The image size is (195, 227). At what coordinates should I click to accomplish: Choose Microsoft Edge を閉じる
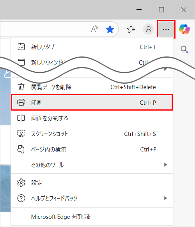(92, 217)
